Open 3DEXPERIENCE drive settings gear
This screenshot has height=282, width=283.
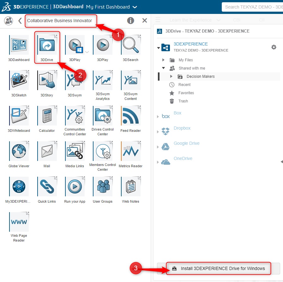point(274,47)
